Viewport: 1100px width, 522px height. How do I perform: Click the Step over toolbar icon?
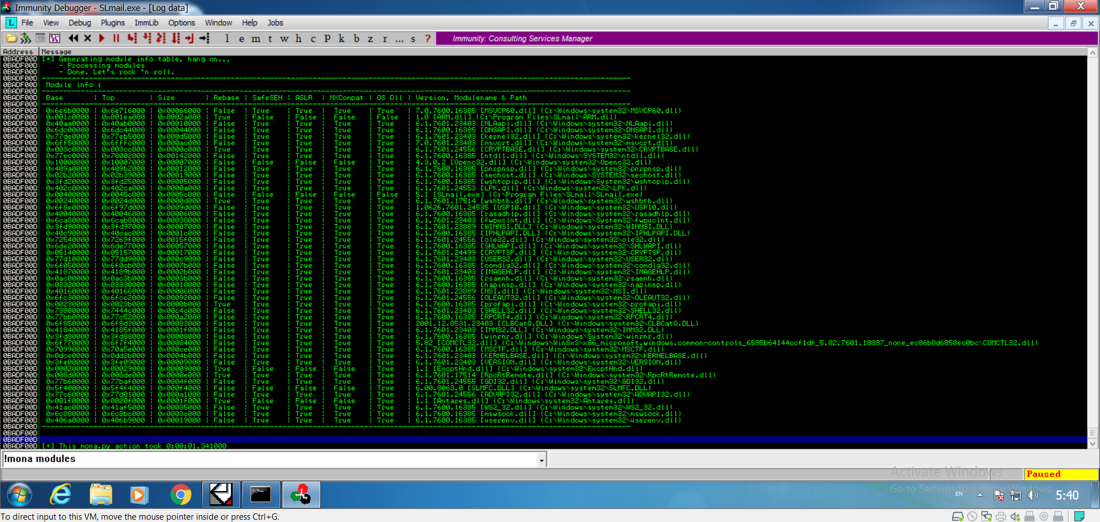click(x=147, y=38)
